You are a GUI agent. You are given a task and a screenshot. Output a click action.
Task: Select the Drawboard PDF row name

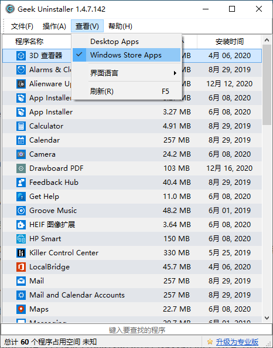56,168
